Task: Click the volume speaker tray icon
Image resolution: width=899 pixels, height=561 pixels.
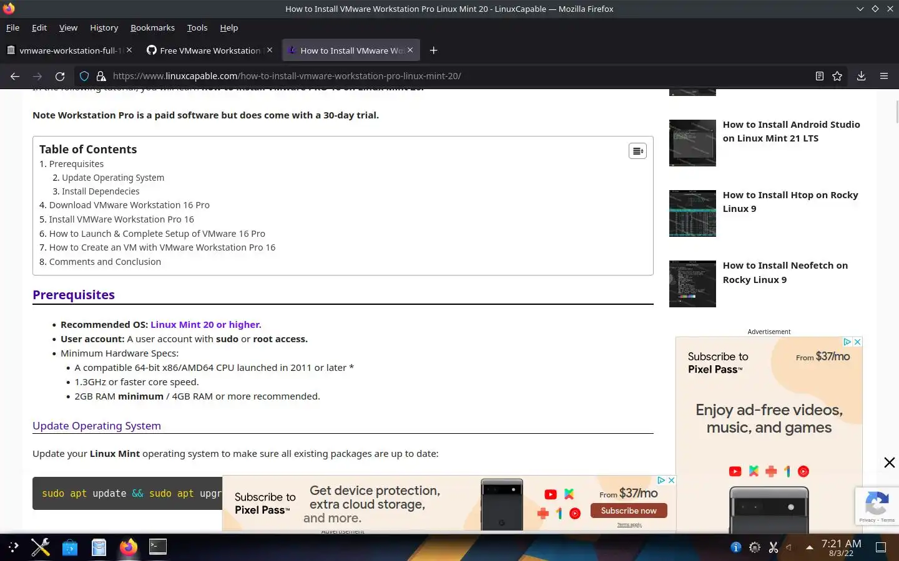Action: [790, 547]
